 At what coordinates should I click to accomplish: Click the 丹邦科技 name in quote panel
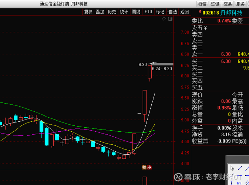(x=231, y=13)
